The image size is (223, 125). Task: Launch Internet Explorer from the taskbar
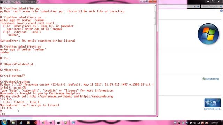[x=21, y=123]
